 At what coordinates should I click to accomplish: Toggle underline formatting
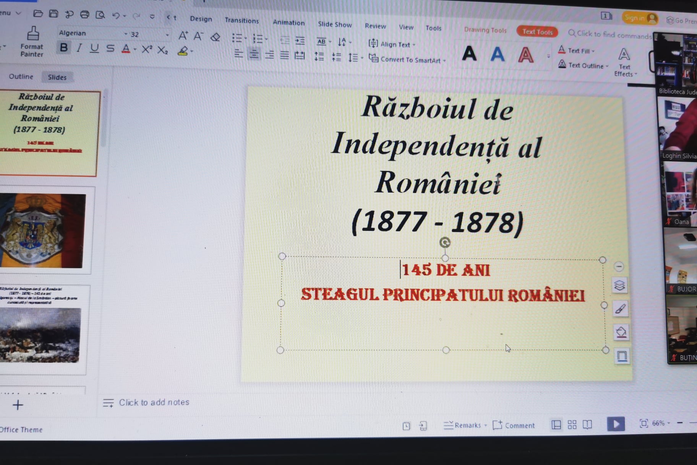(x=94, y=48)
